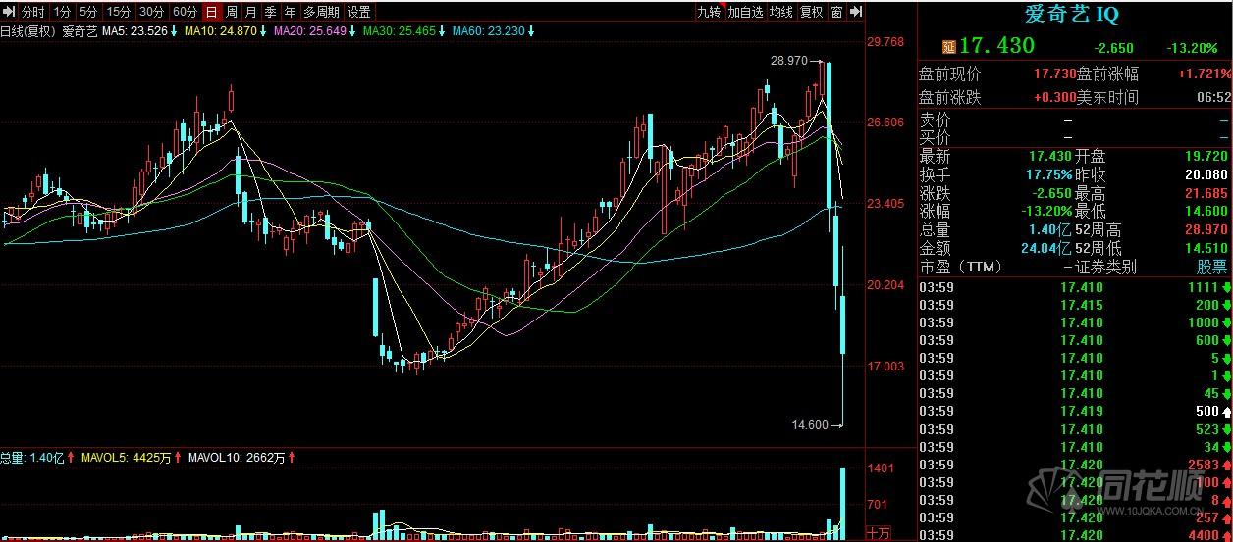Collapse left panel with arrow icon before 分时

tap(10, 12)
